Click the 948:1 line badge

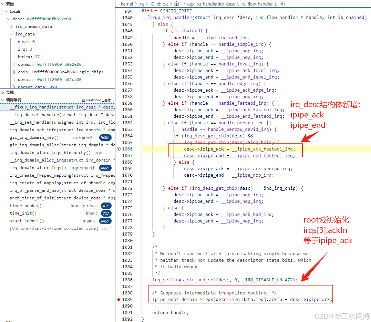105,138
